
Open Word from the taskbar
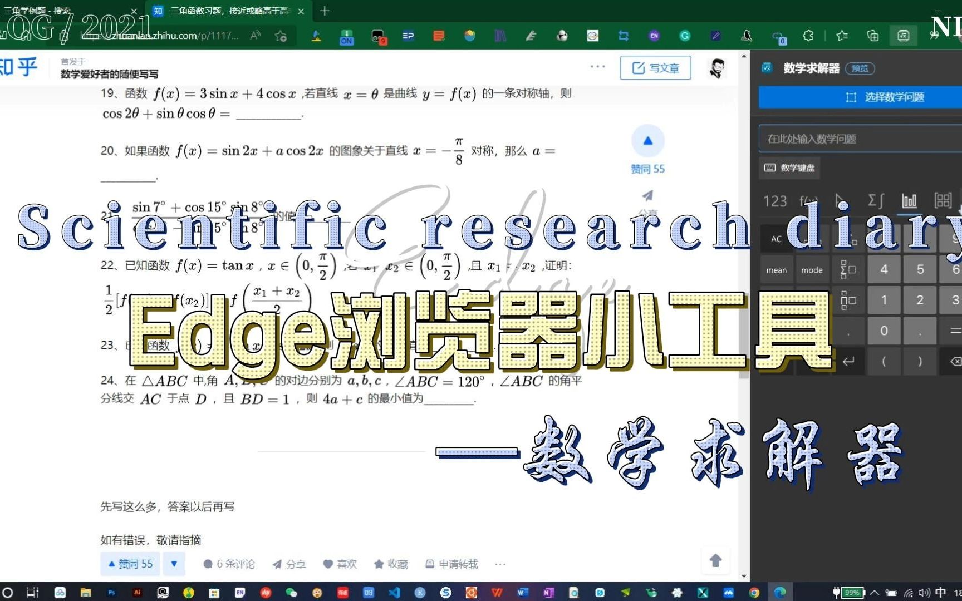[x=522, y=593]
